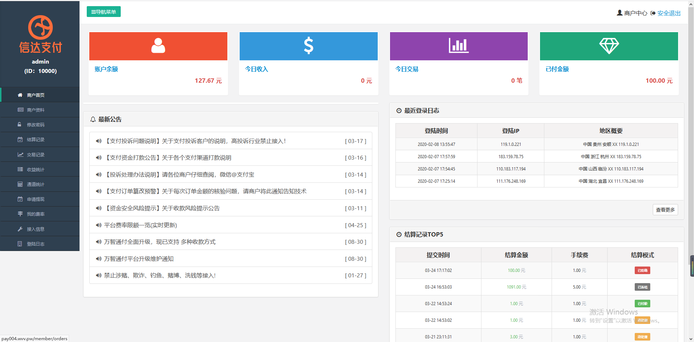Click the document icon beside 登陆日志
The height and width of the screenshot is (342, 694).
pyautogui.click(x=20, y=244)
